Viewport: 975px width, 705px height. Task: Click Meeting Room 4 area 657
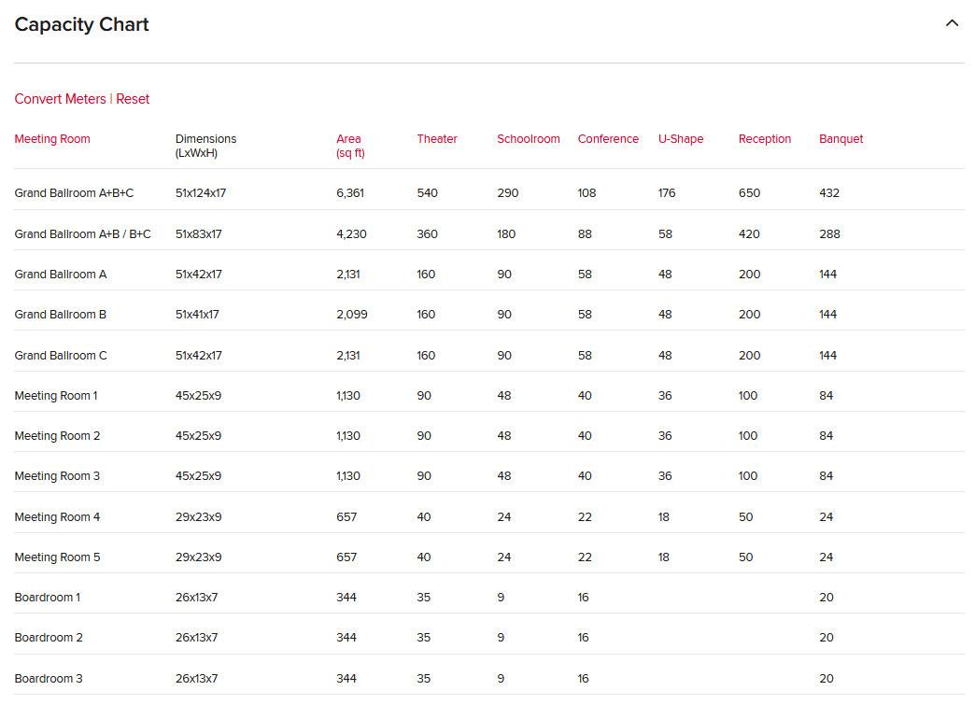346,516
